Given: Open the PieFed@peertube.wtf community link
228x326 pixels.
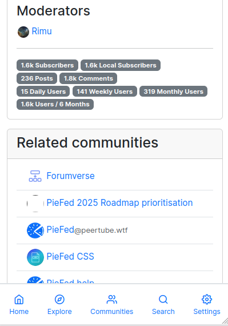Looking at the screenshot, I should click(87, 230).
